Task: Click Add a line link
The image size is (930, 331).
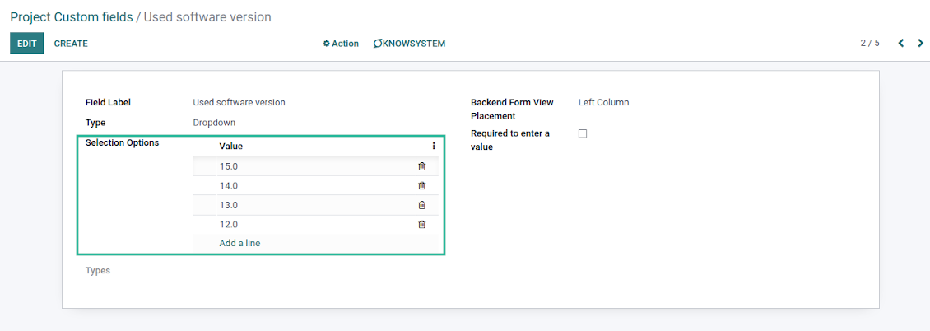Action: (239, 243)
